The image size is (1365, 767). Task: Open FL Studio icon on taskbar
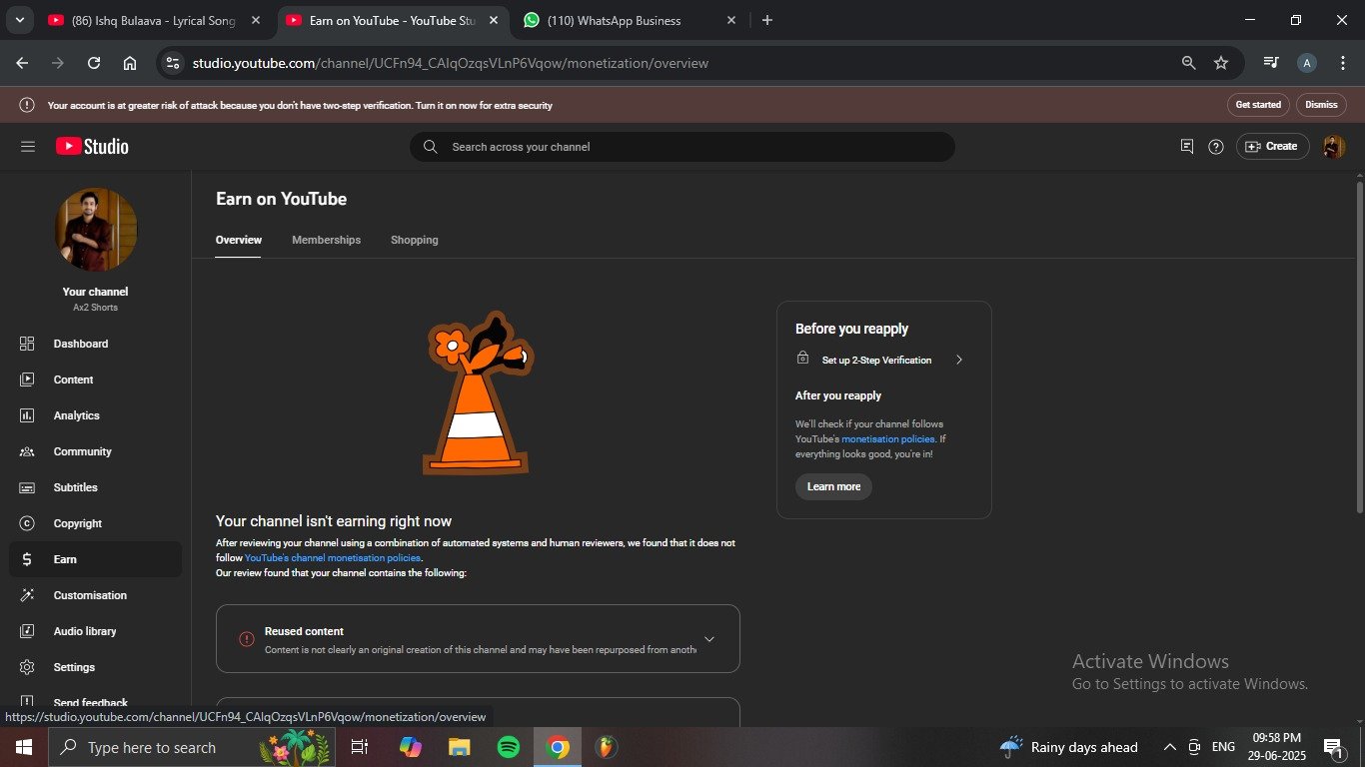605,747
